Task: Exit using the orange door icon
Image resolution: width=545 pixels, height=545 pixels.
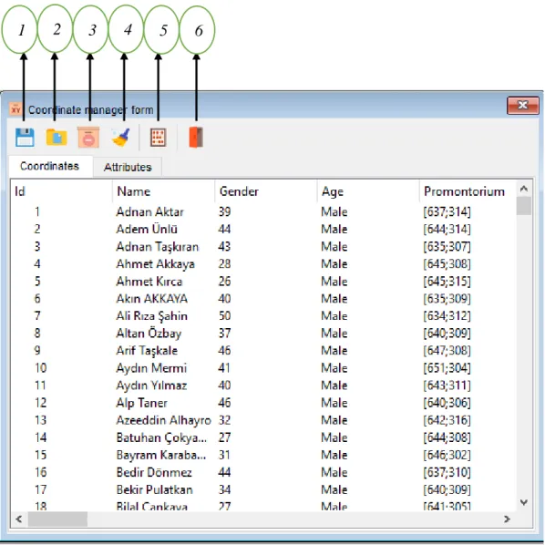Action: (x=196, y=138)
